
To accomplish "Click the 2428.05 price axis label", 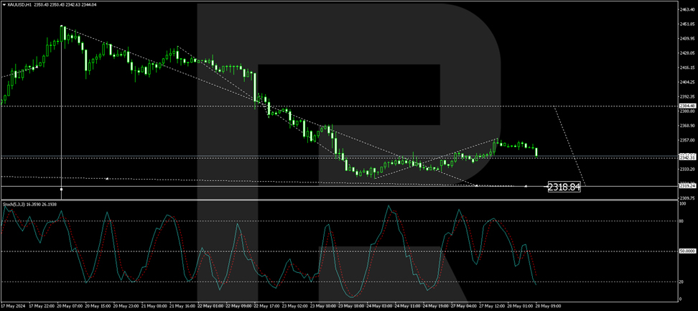I will point(687,53).
